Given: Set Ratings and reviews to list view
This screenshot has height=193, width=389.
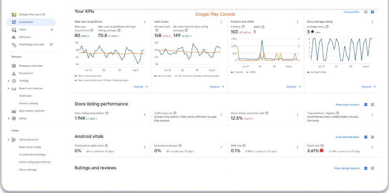Looking at the screenshot, I should click(x=365, y=168).
